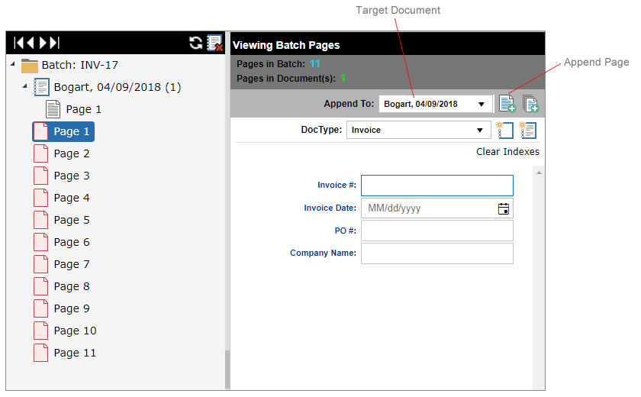Image resolution: width=641 pixels, height=397 pixels.
Task: Click the create new document with lines icon
Action: (527, 130)
